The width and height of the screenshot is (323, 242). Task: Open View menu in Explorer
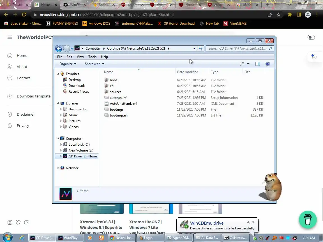coord(80,57)
